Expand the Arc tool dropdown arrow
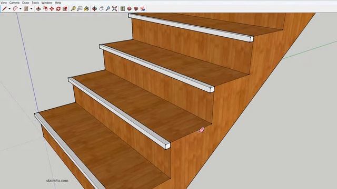 (x=21, y=9)
